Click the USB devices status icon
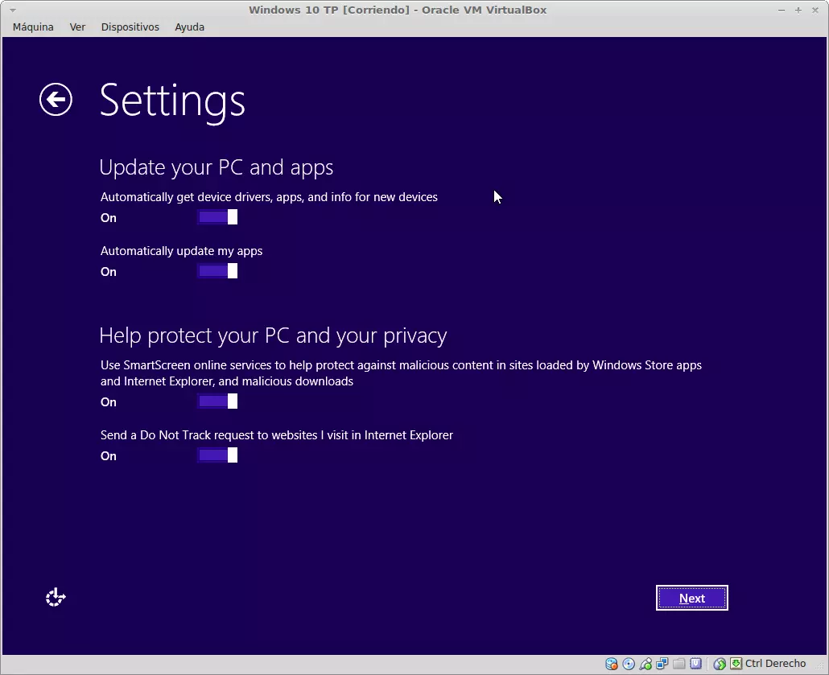Image resolution: width=829 pixels, height=675 pixels. click(645, 664)
